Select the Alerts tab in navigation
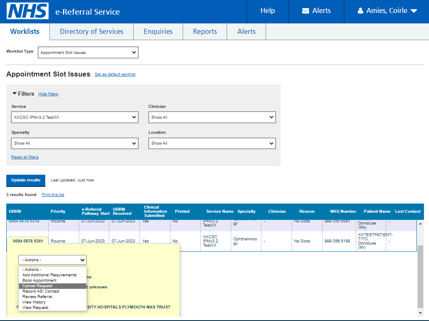The width and height of the screenshot is (429, 321). pyautogui.click(x=246, y=31)
